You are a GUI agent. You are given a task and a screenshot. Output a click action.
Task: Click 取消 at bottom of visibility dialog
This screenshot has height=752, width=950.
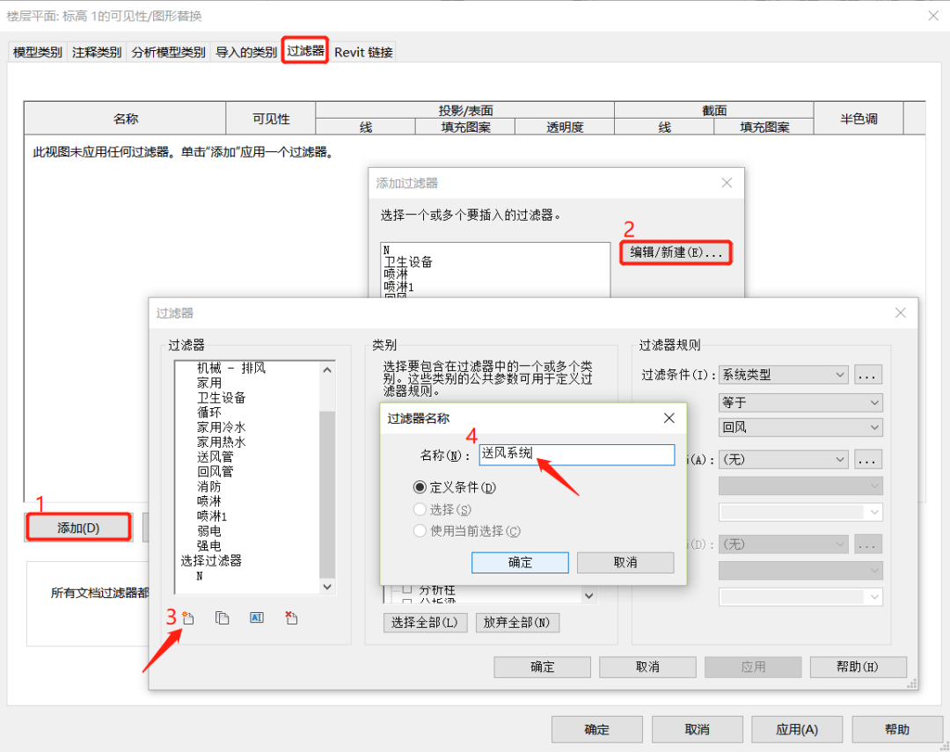[x=697, y=730]
